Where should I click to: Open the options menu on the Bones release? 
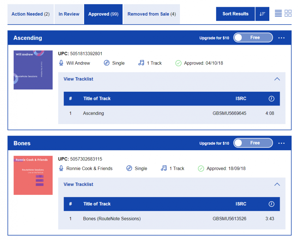pos(282,143)
